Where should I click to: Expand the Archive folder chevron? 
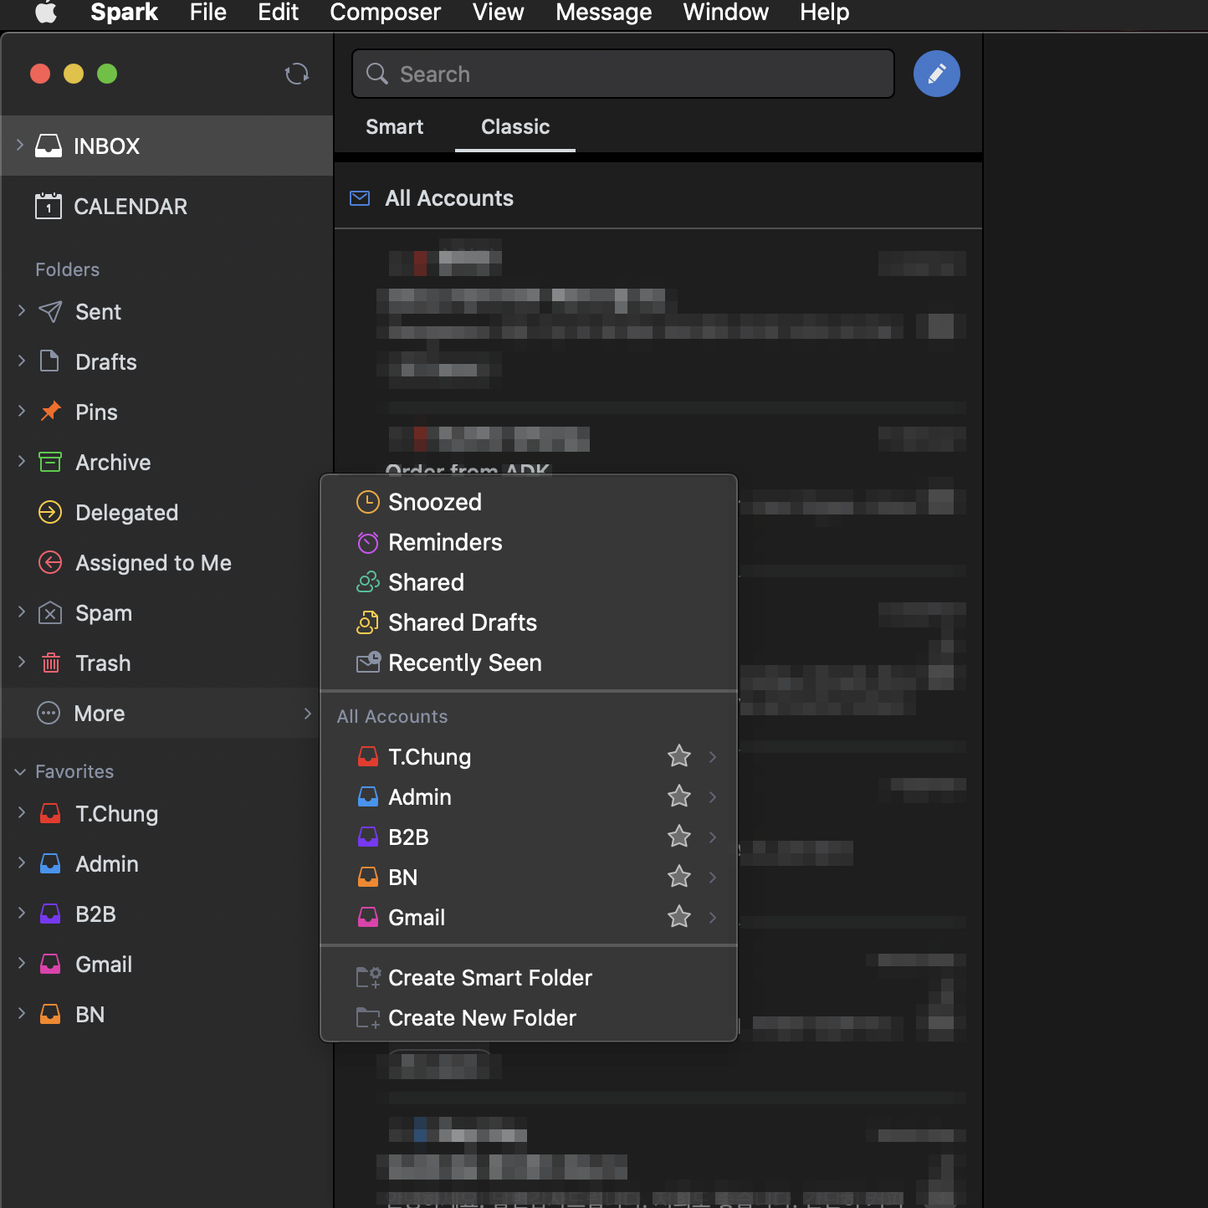[x=22, y=461]
